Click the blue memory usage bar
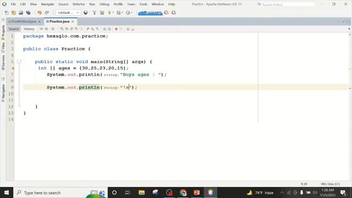 point(150,13)
